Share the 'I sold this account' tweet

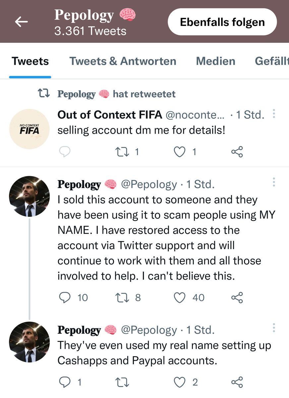coord(237,298)
